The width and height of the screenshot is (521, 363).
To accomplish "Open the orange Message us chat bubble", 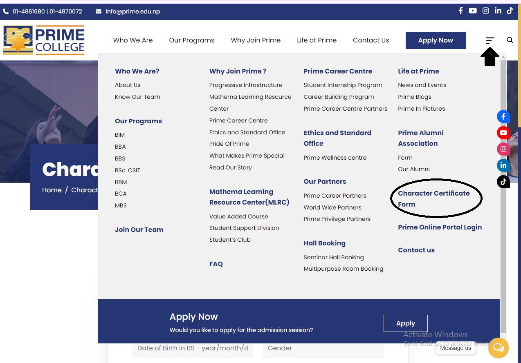I will coord(498,347).
